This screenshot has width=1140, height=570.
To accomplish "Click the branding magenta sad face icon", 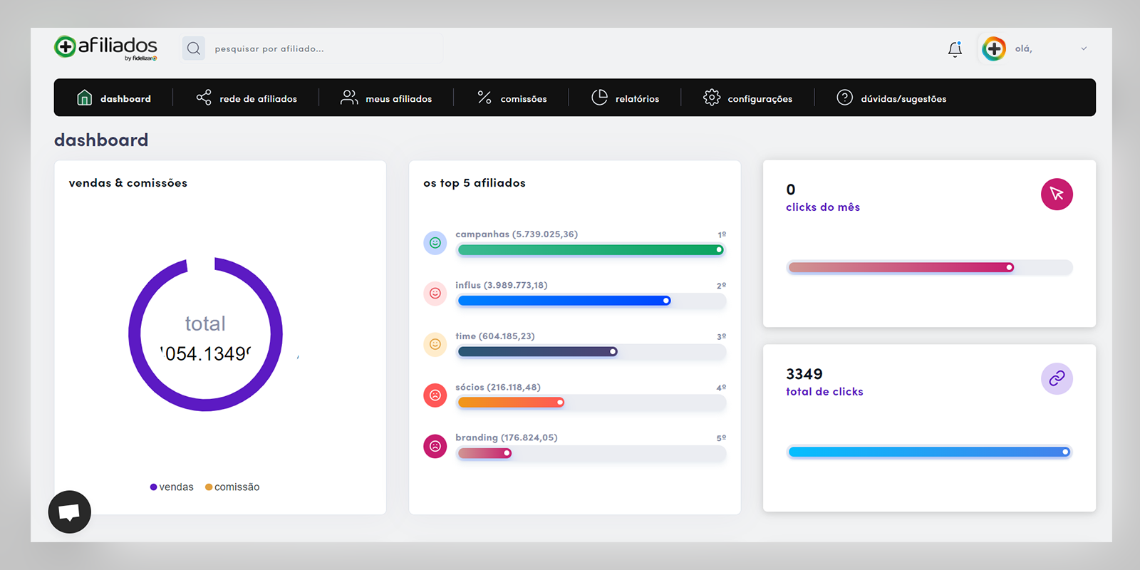I will [x=435, y=446].
